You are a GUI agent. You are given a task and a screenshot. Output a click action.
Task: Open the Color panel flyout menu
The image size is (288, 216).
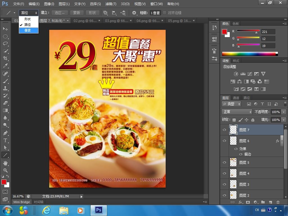pos(285,24)
